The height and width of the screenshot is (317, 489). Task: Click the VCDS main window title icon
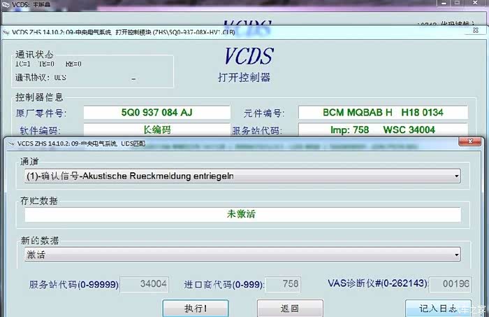click(x=6, y=4)
